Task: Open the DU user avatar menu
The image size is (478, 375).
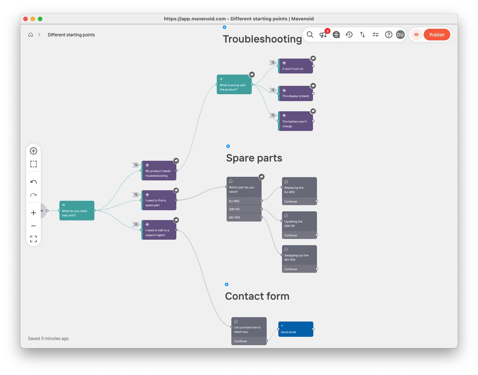Action: point(400,35)
